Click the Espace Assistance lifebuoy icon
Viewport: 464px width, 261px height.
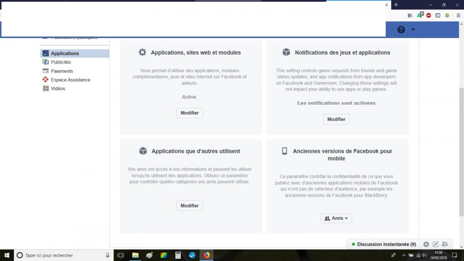coord(45,79)
